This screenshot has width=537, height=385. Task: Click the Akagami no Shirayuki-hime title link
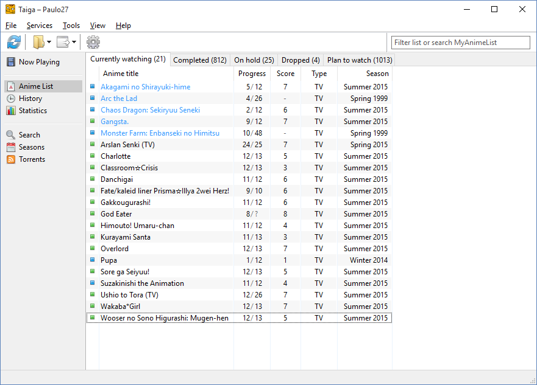click(145, 87)
